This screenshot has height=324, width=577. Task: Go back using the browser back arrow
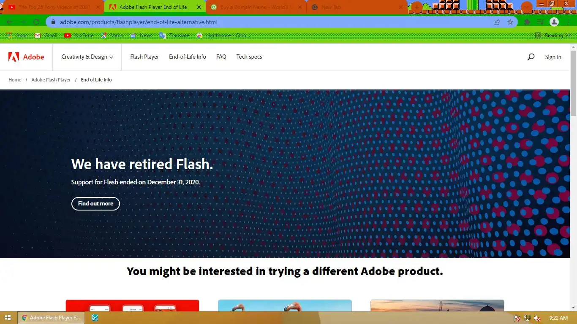click(x=9, y=22)
